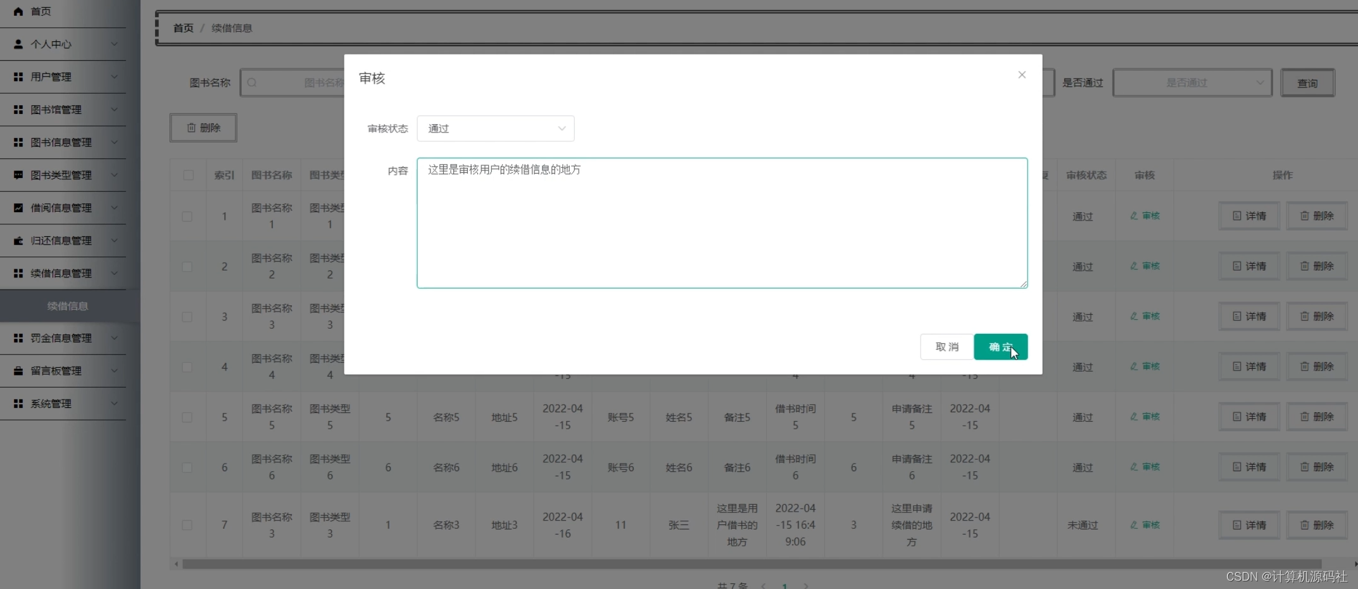
Task: Expand 借阅信息管理 menu chevron
Action: click(115, 208)
